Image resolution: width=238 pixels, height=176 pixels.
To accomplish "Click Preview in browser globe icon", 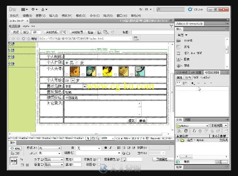I will pyautogui.click(x=99, y=32).
